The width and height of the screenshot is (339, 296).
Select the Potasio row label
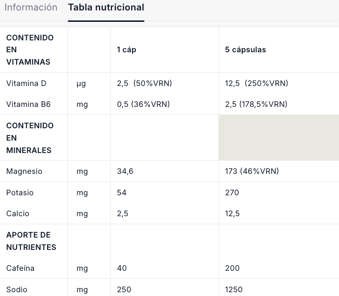click(x=20, y=193)
